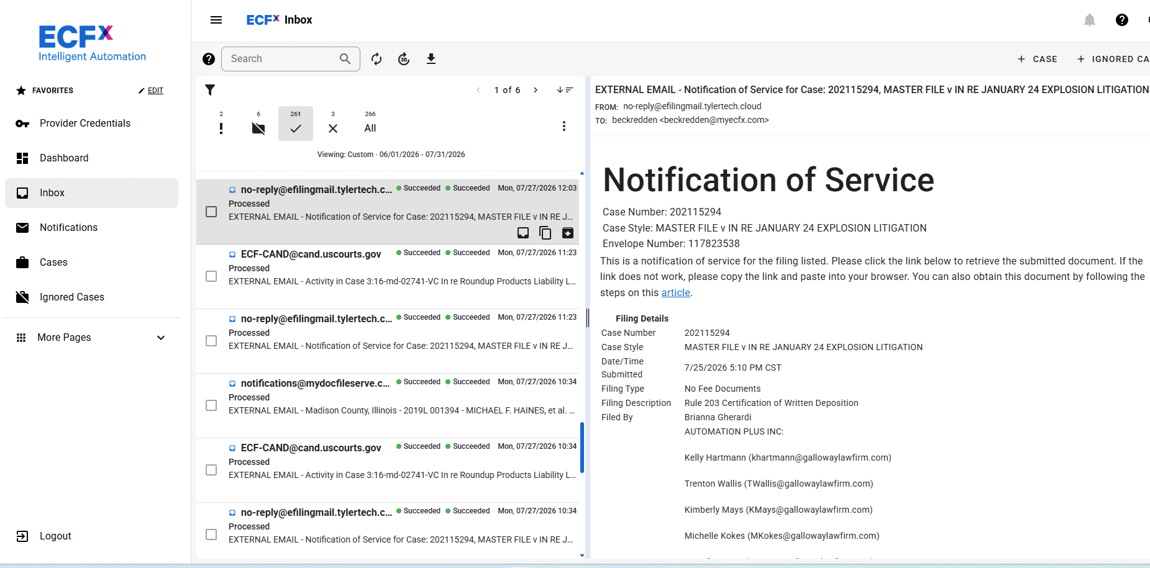Open the hamburger navigation menu

(x=216, y=20)
